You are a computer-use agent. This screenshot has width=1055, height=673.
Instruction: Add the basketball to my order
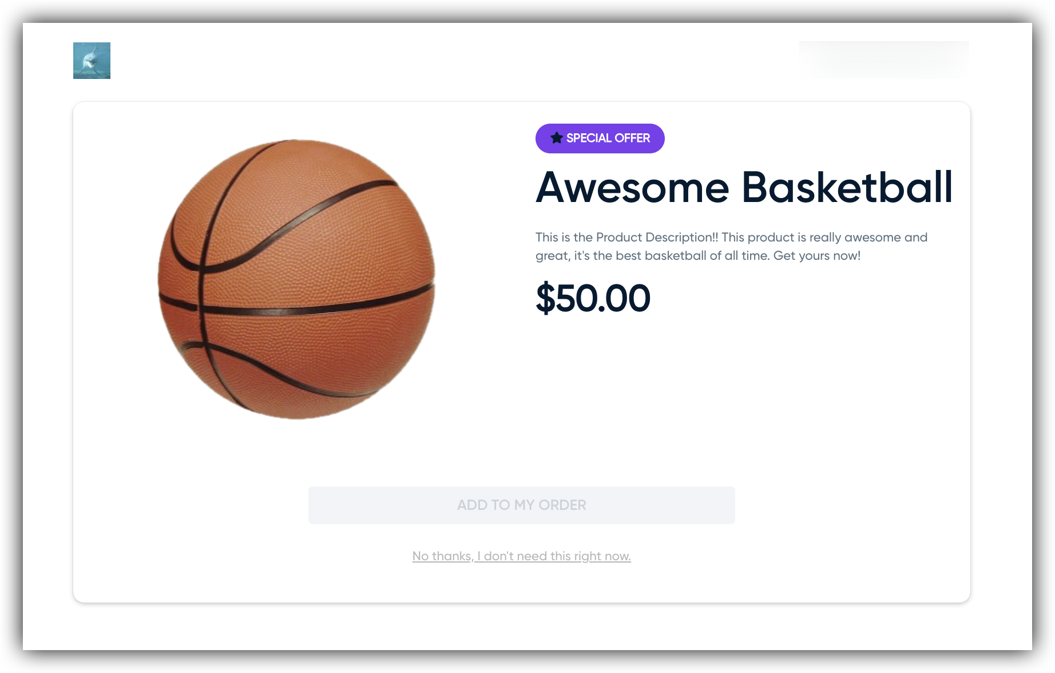tap(521, 505)
